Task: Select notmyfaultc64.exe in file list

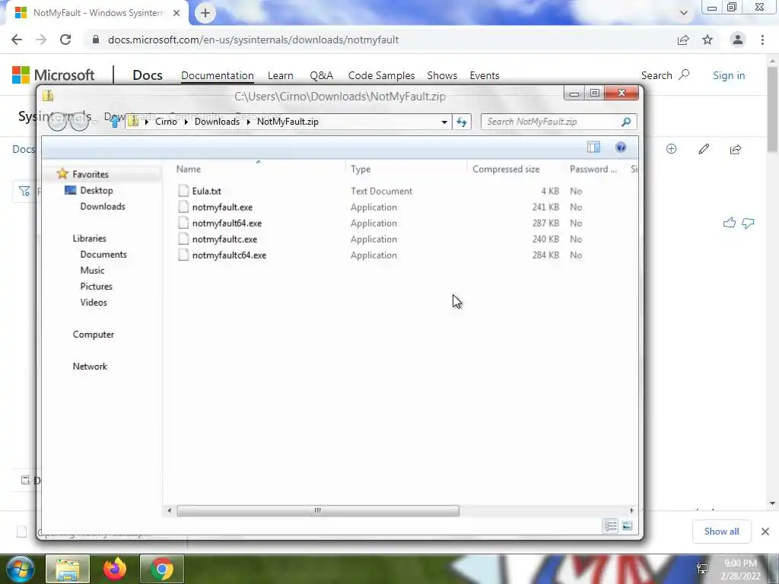Action: [229, 255]
